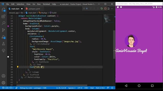163x91 pixels.
Task: Click the debug toolbar drag handle
Action: coord(84,9)
